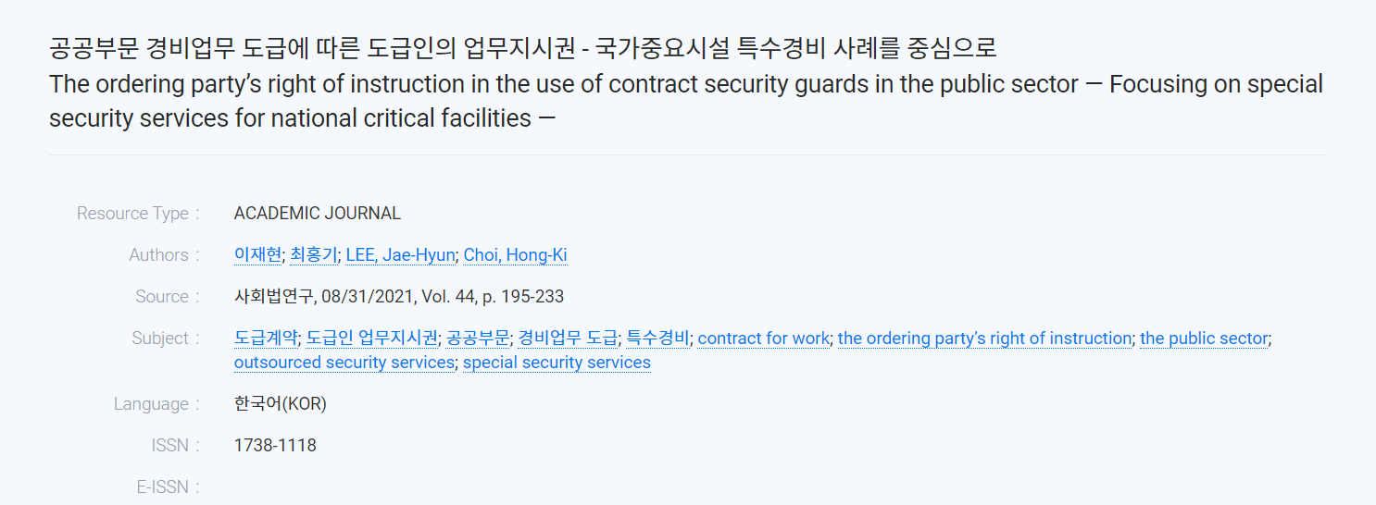This screenshot has height=505, width=1376.
Task: Open subject the ordering party's right of instruction
Action: pyautogui.click(x=984, y=339)
